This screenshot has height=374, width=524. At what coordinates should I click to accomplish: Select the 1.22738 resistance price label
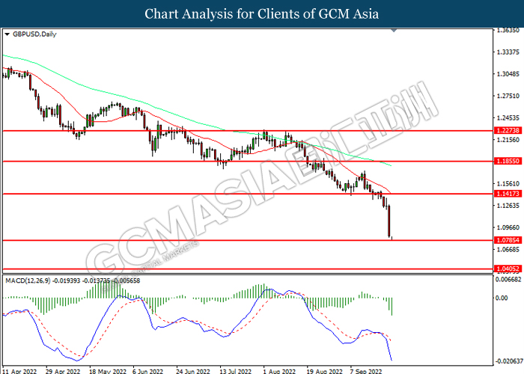(x=508, y=131)
